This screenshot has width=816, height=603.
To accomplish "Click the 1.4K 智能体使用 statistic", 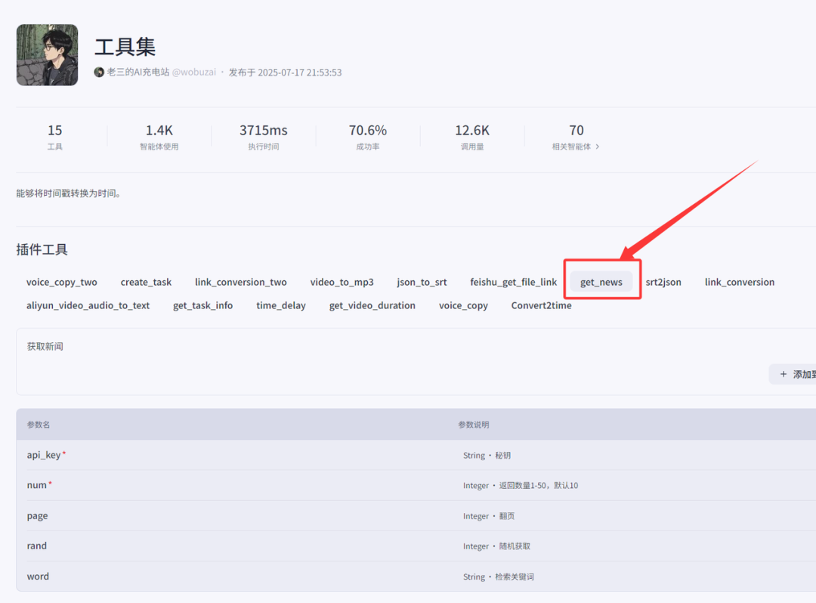I will [159, 136].
